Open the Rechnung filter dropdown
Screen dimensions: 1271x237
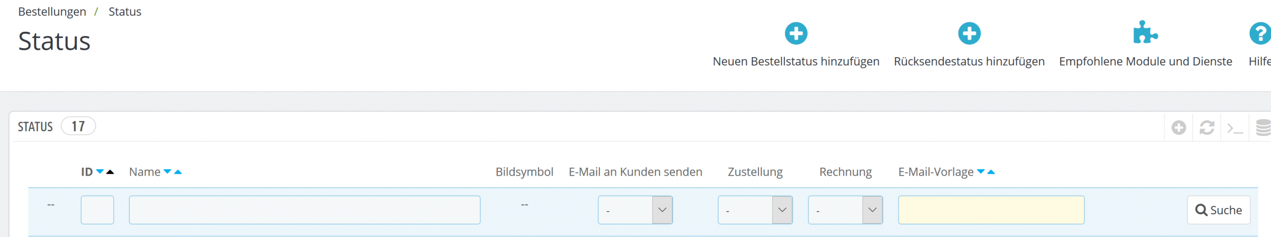pyautogui.click(x=845, y=210)
